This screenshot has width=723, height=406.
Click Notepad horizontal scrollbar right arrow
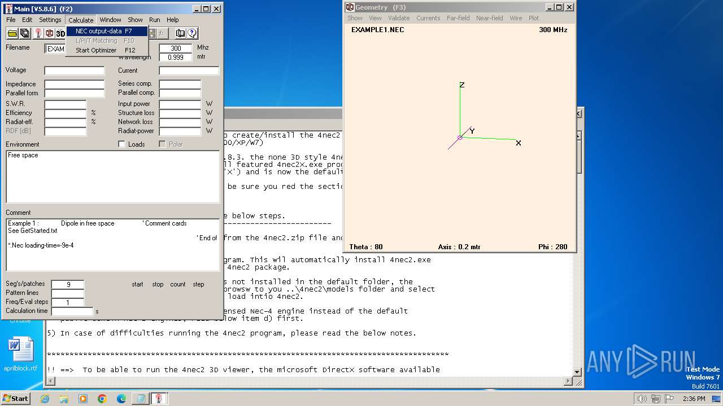tap(568, 382)
